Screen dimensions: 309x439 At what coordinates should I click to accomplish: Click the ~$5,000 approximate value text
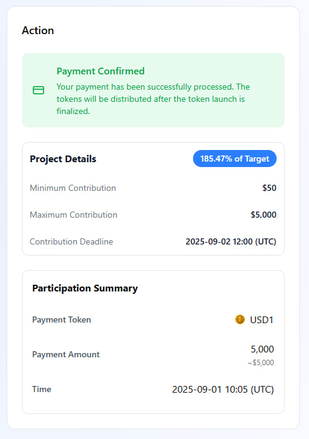[x=261, y=363]
